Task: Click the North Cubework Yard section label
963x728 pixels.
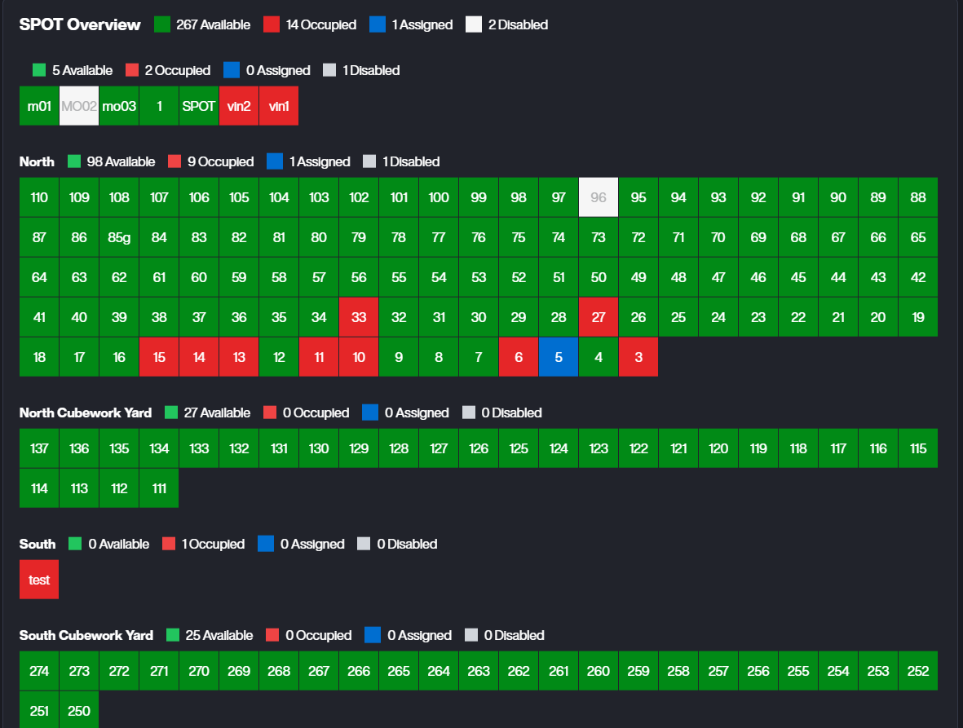Action: click(86, 413)
